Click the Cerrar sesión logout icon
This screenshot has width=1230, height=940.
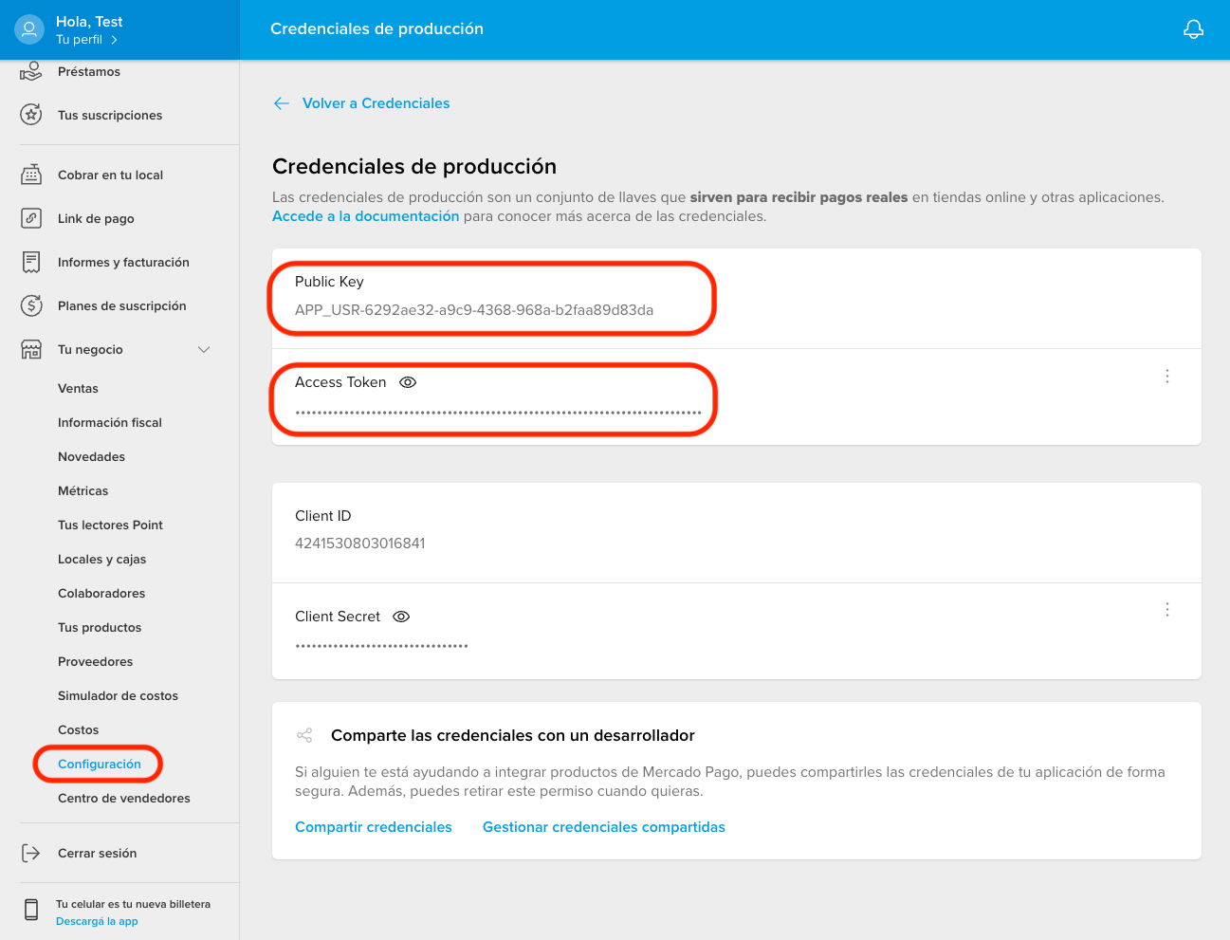(31, 853)
